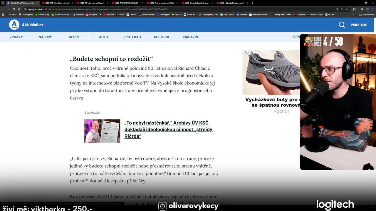Open the ZPRÁVY navigation section
This screenshot has height=211, width=376.
tap(16, 37)
